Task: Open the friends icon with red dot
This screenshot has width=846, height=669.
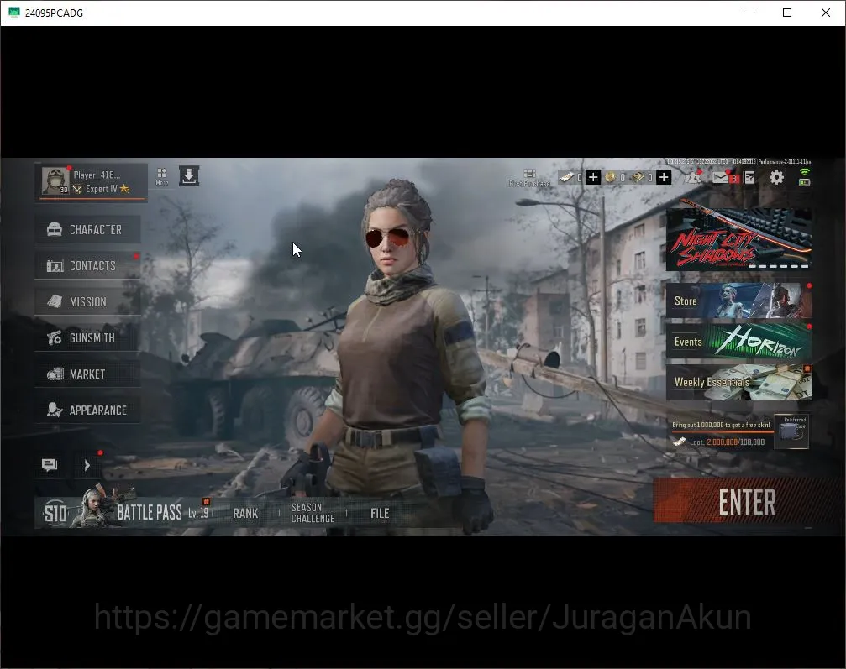Action: coord(693,177)
